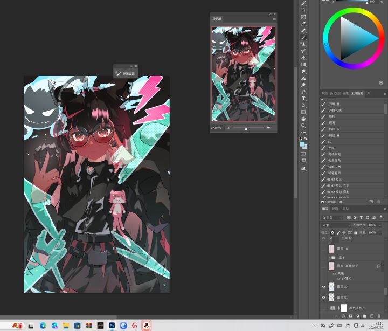Open the Edit Toolbar three-dots menu
Viewport: 388px width, 331px height.
click(303, 133)
